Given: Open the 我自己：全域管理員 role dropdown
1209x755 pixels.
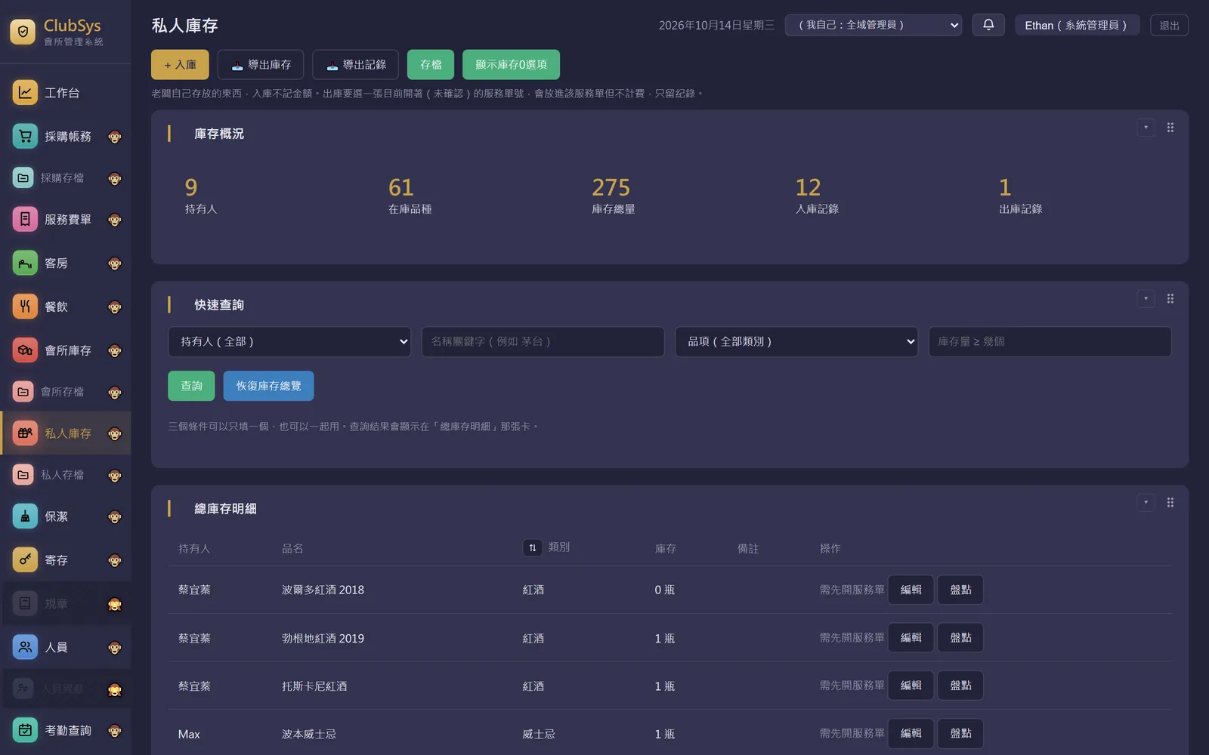Looking at the screenshot, I should click(x=874, y=25).
